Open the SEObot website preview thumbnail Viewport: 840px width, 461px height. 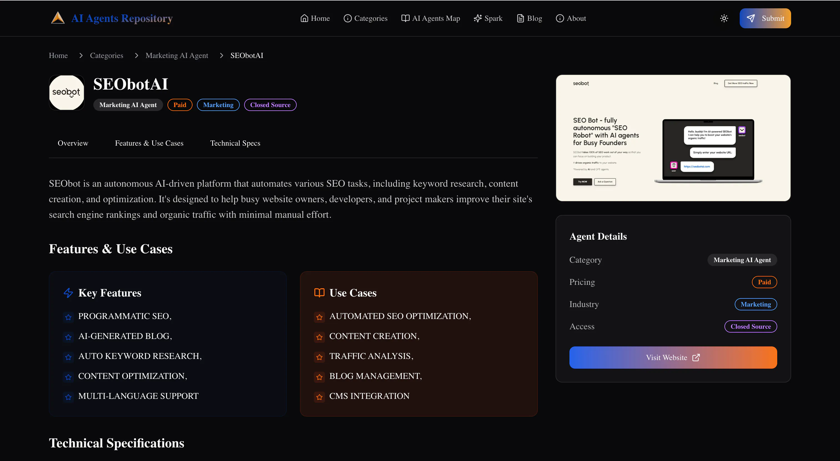(x=673, y=138)
